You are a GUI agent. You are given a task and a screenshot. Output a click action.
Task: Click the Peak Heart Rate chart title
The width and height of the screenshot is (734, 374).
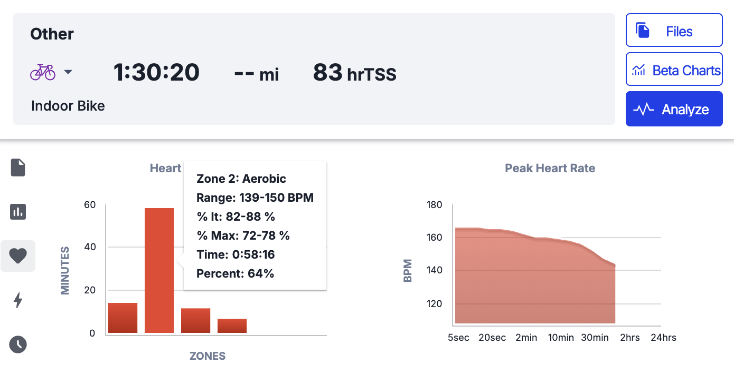tap(550, 169)
